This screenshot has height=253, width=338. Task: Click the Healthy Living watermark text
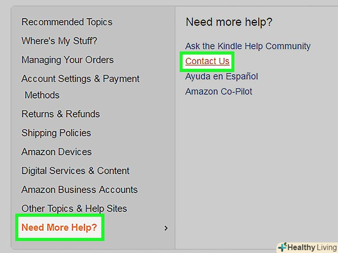pyautogui.click(x=312, y=247)
